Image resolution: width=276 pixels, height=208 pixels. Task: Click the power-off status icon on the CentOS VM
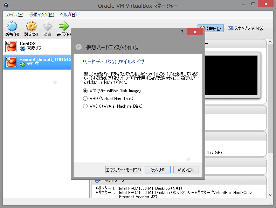[22, 48]
